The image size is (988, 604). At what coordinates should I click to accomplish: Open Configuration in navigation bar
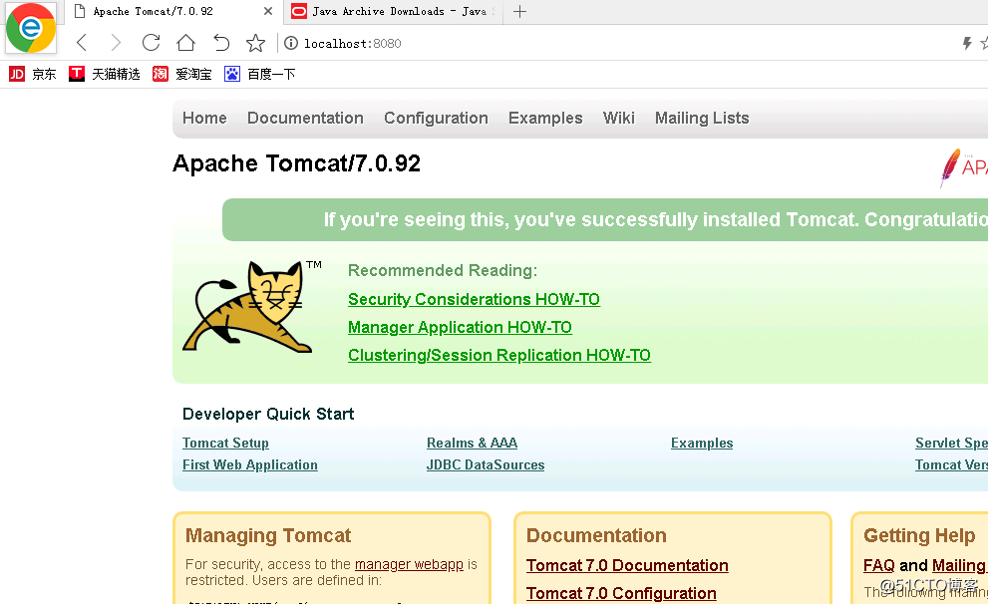tap(436, 119)
